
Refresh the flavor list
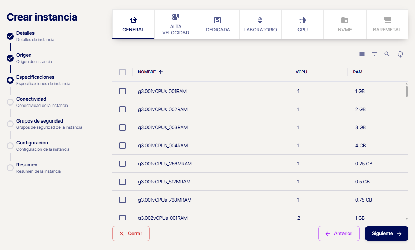point(400,54)
